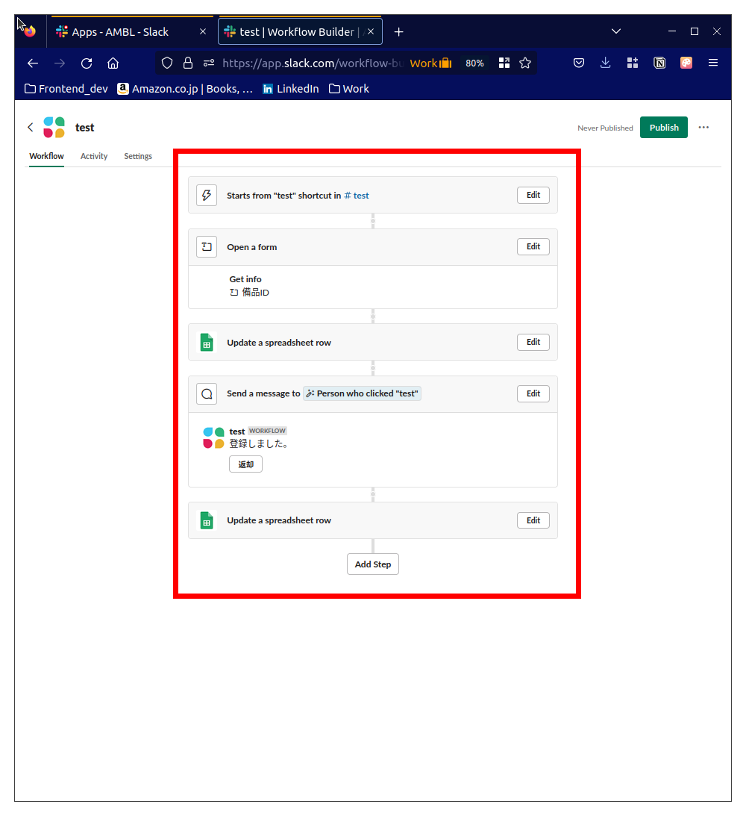
Task: Click the "# test" channel link
Action: (357, 195)
